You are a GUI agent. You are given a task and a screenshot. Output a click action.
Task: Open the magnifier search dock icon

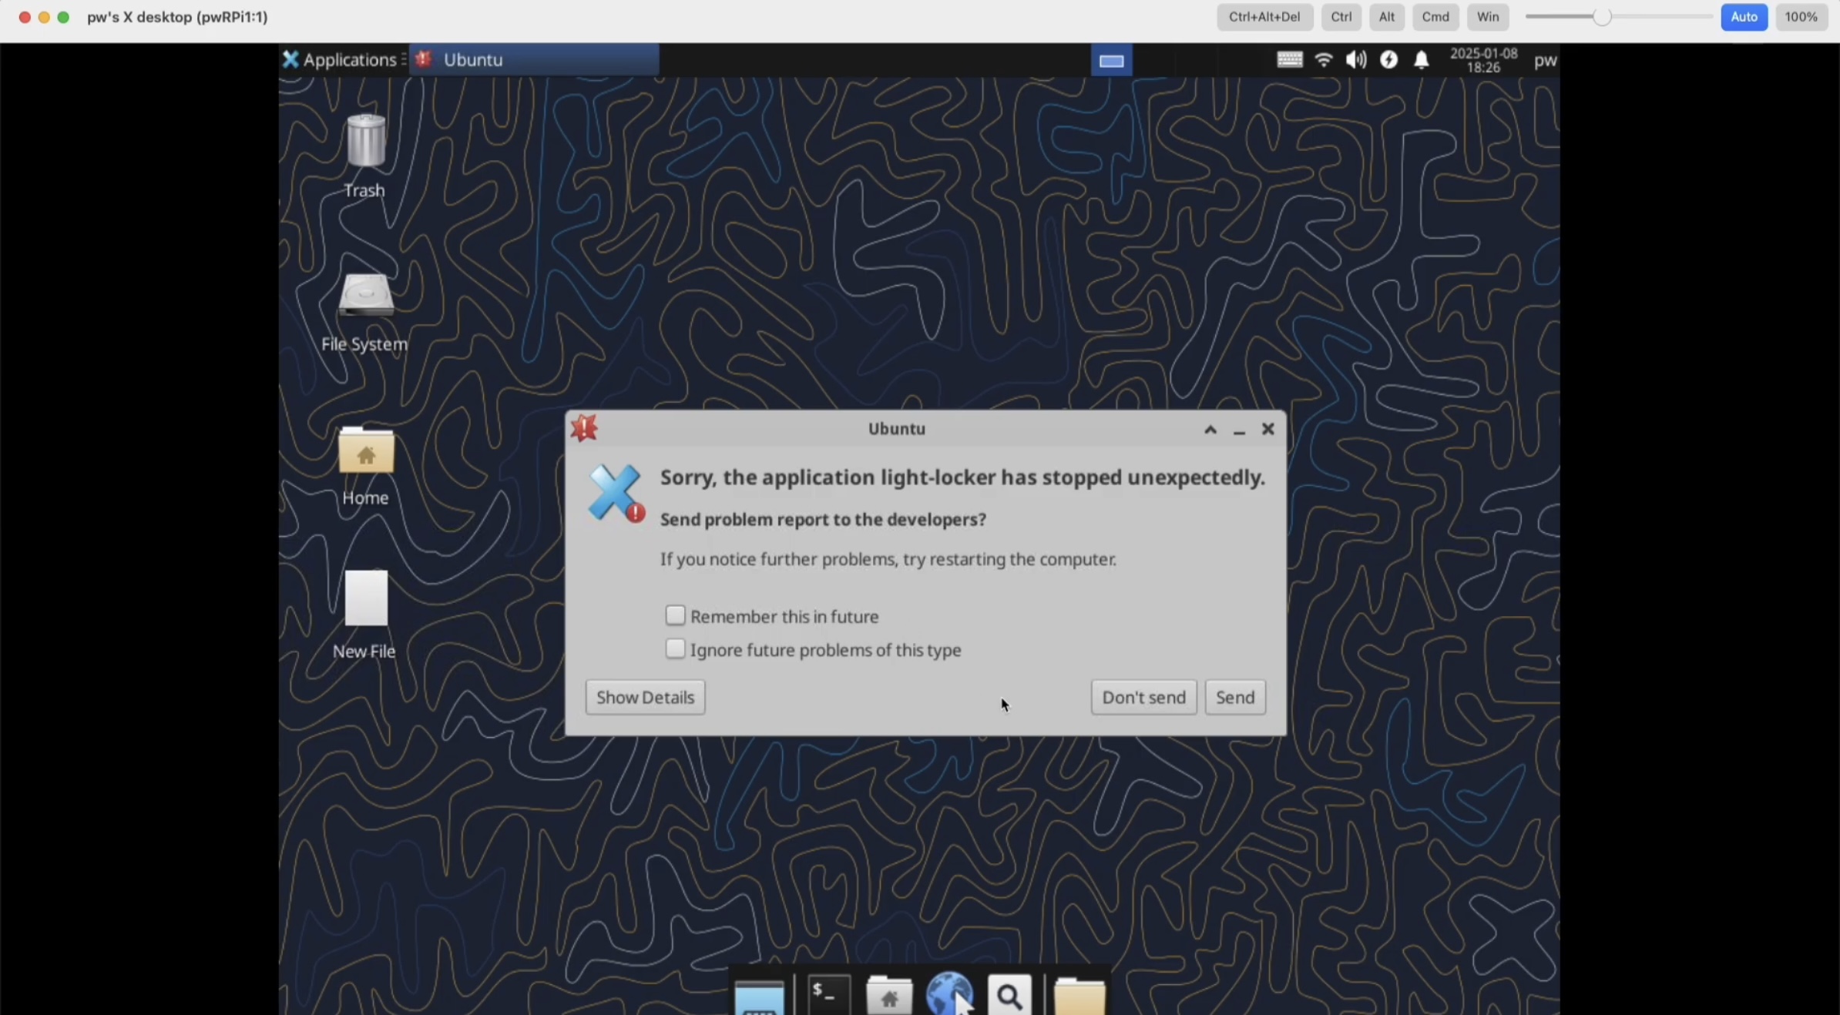(1009, 996)
